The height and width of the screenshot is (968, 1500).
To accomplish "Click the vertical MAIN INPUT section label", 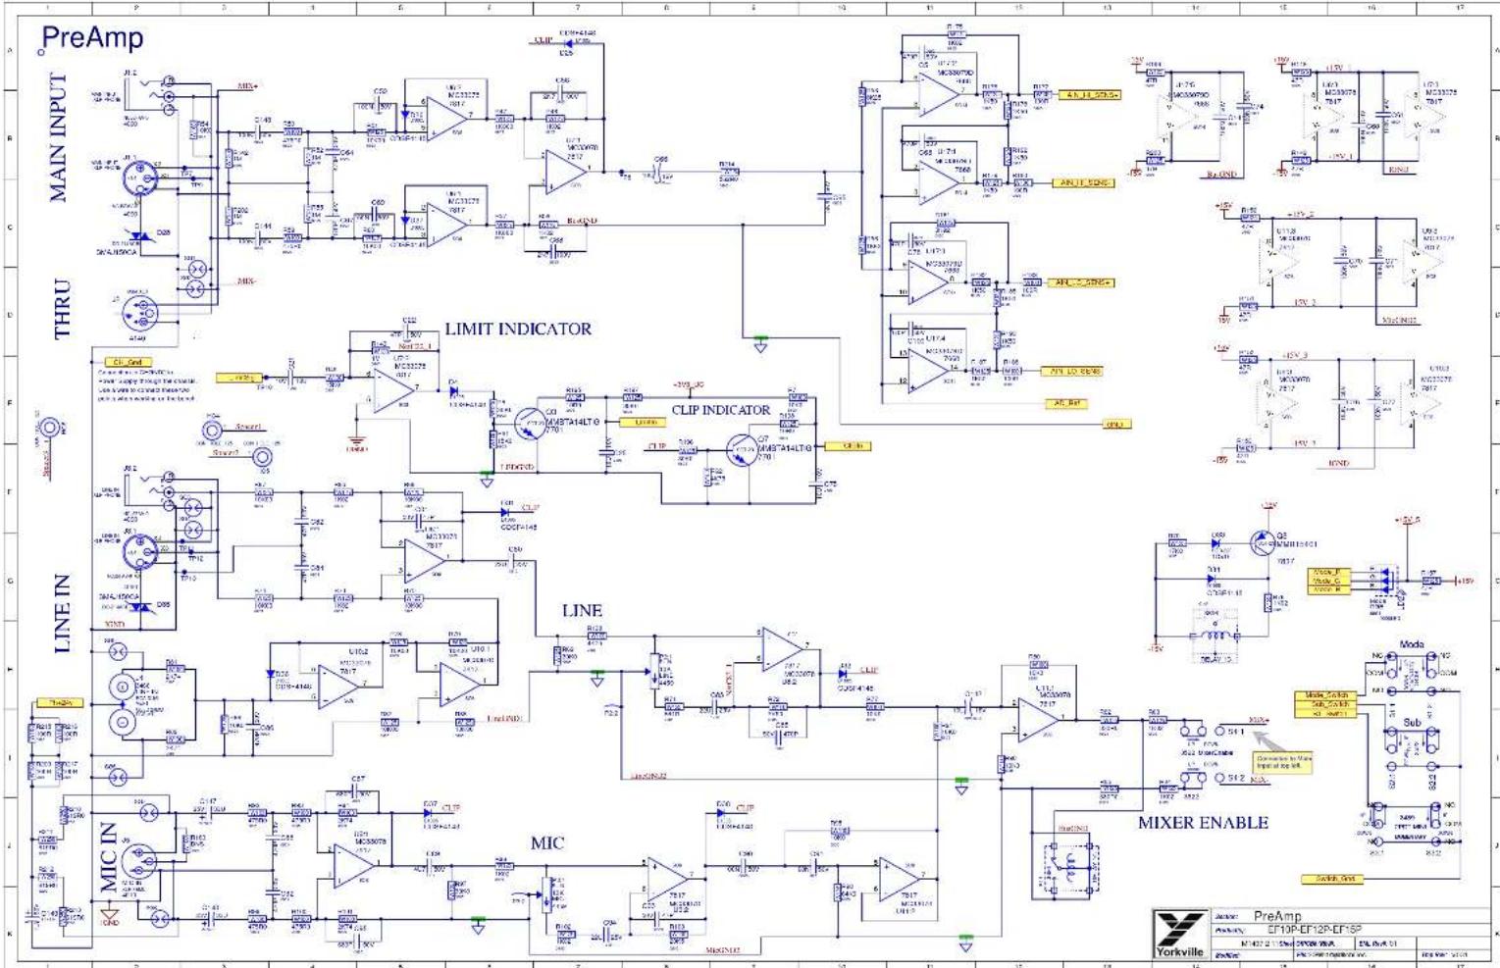I will 59,137.
